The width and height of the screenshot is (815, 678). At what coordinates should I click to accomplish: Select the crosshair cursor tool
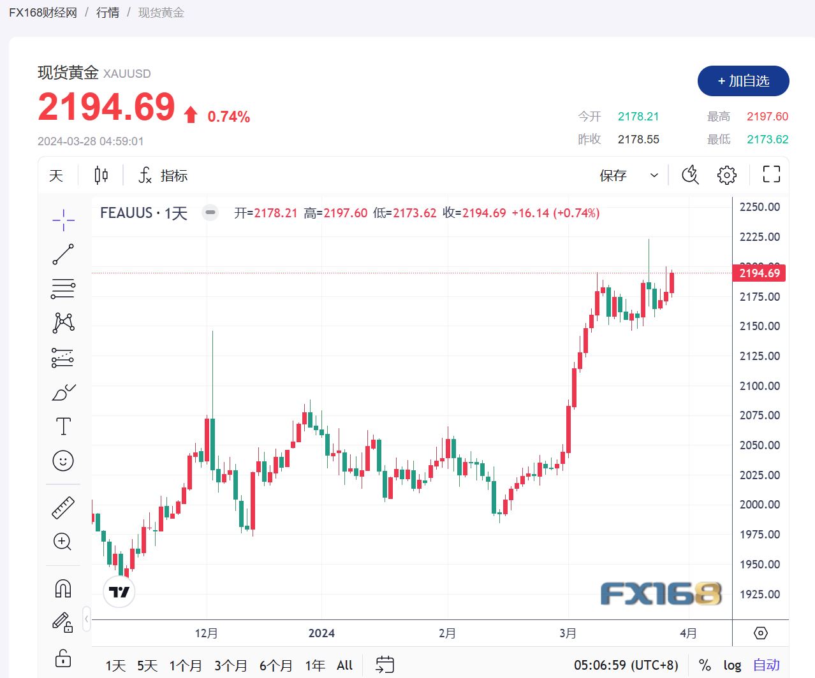point(62,219)
